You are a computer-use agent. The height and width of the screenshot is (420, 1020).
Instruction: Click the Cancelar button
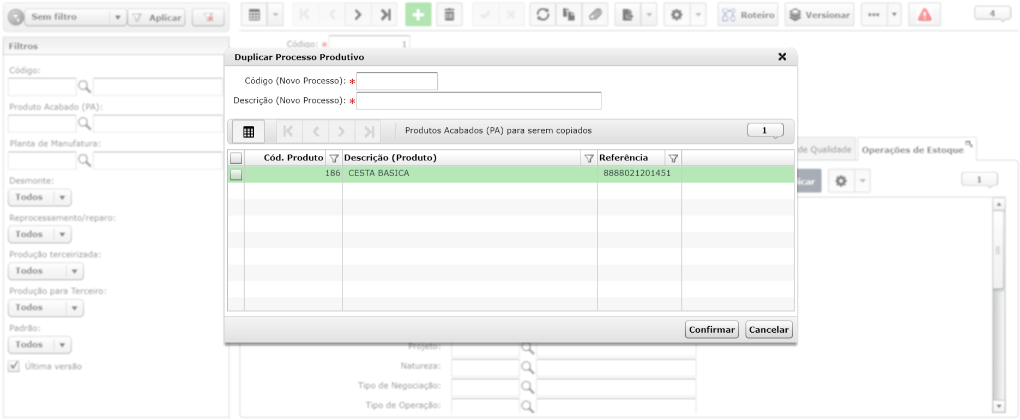pyautogui.click(x=769, y=329)
